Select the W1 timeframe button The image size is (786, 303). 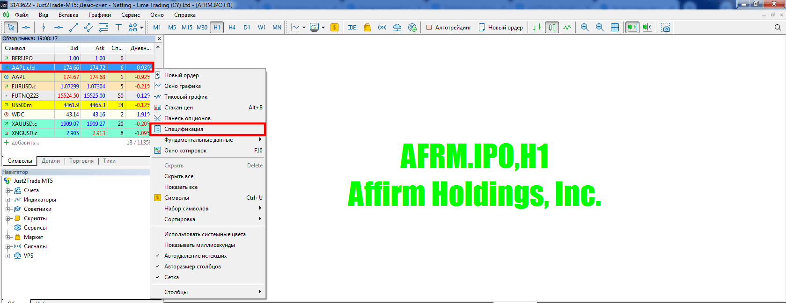262,28
